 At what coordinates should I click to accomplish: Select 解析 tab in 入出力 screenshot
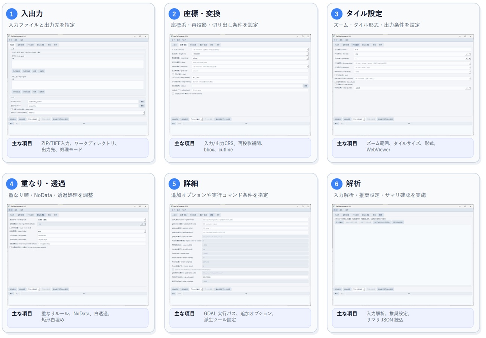click(56, 45)
